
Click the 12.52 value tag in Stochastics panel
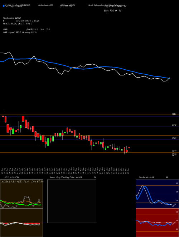click(173, 205)
